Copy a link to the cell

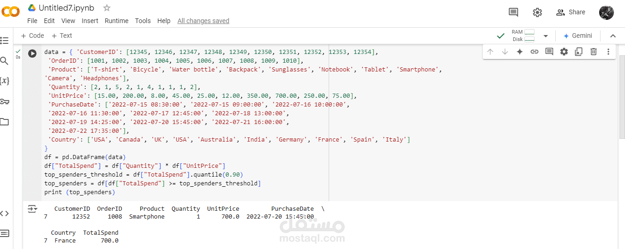click(535, 52)
